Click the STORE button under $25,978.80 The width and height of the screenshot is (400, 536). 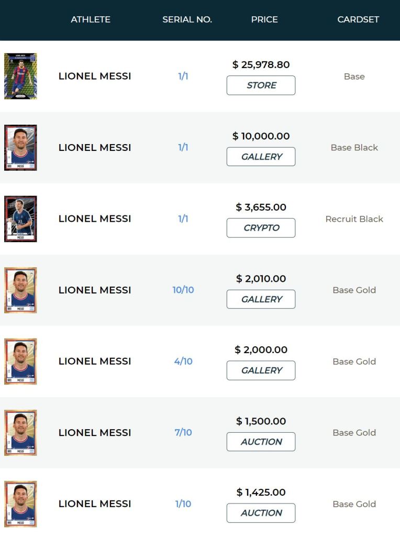[261, 85]
